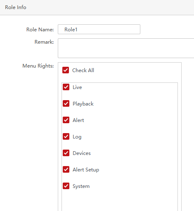Click the Log label text

pyautogui.click(x=77, y=137)
